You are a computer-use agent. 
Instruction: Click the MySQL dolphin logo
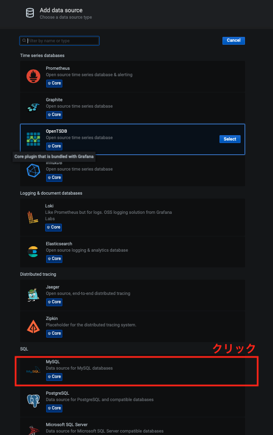(x=33, y=370)
